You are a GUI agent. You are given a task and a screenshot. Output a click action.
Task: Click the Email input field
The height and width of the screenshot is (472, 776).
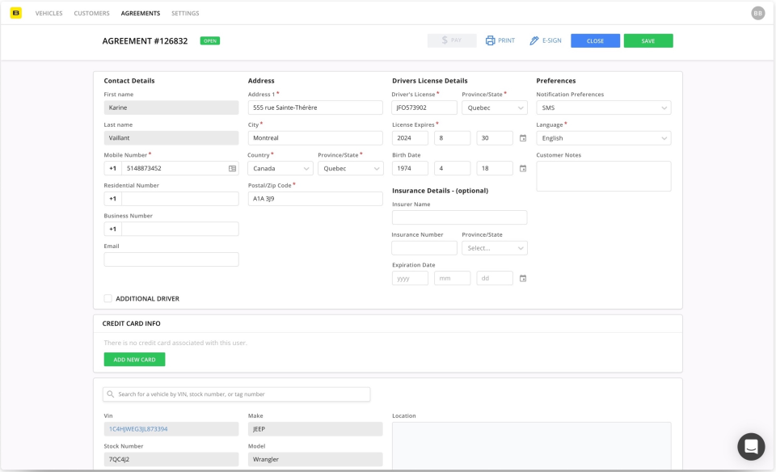171,259
